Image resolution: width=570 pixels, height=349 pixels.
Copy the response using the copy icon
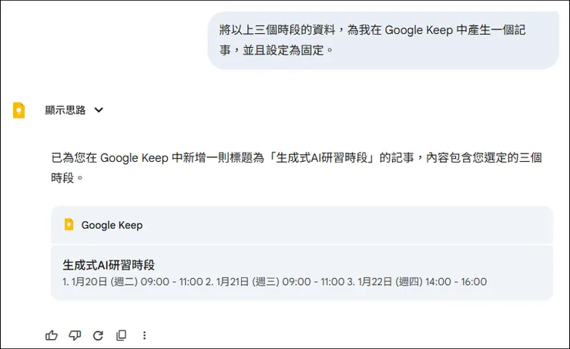121,335
